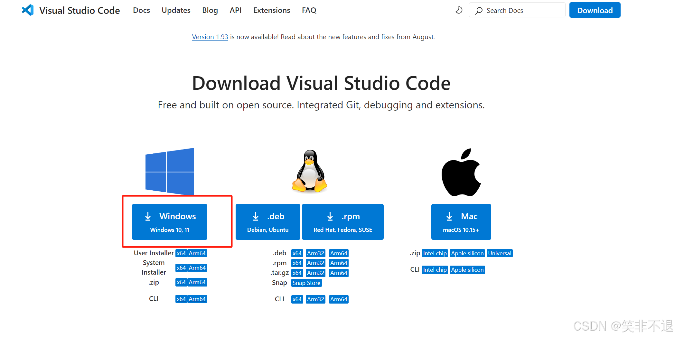Click the Apple logo image
Screen dimensions: 675x337
(x=461, y=172)
